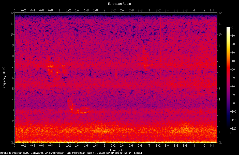Image resolution: width=239 pixels, height=155 pixels.
Task: Click the "-110" color scale value
Action: pyautogui.click(x=233, y=120)
